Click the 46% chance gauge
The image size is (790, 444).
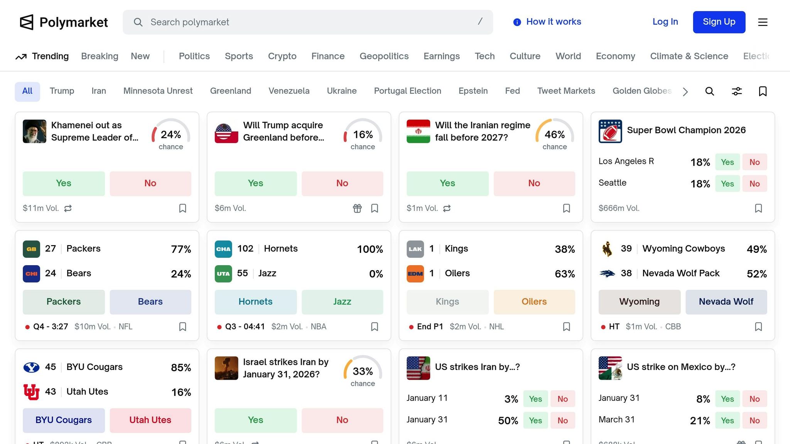click(554, 135)
